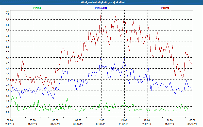The height and width of the screenshot is (127, 203).
Task: Click the 5,0 y-axis value
Action: pos(8,58)
